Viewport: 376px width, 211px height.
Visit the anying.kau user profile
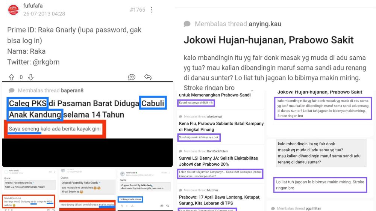pyautogui.click(x=265, y=24)
